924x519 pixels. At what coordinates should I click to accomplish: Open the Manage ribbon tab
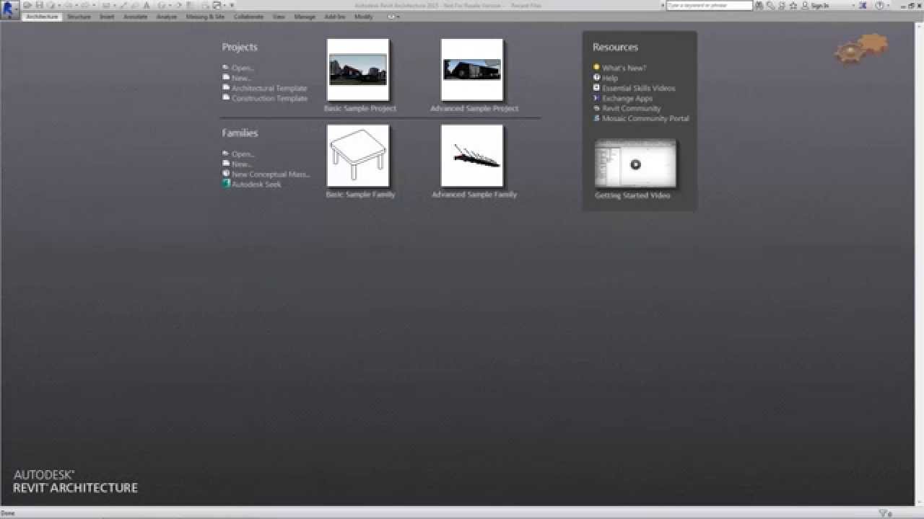tap(305, 16)
